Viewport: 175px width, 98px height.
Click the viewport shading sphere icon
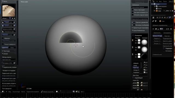tap(57, 92)
